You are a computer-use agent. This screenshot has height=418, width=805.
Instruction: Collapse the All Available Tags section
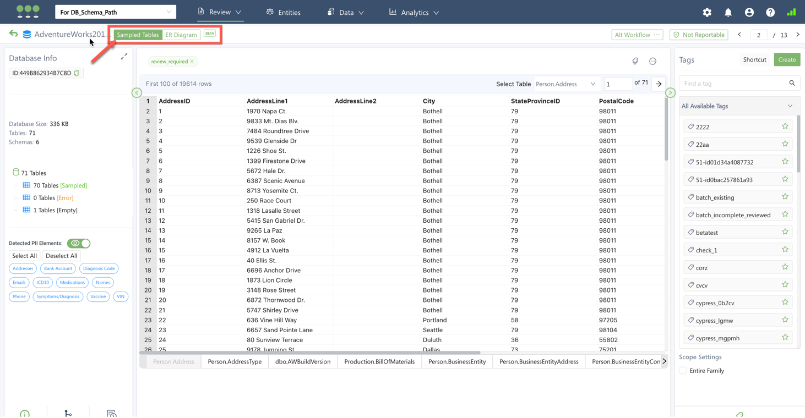pos(790,106)
